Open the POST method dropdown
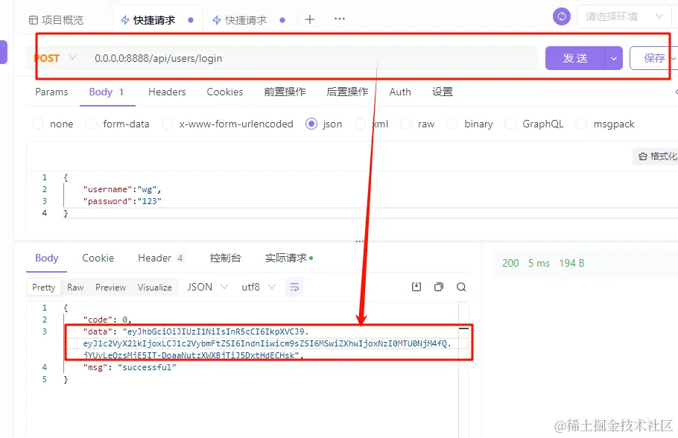Viewport: 678px width, 438px height. click(x=55, y=58)
